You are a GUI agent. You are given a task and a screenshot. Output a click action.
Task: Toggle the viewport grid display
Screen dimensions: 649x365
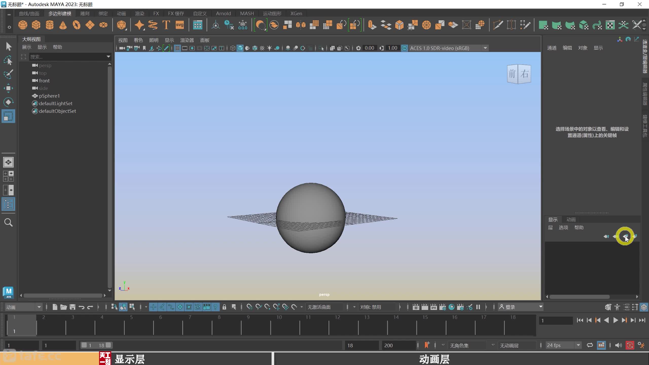coord(177,48)
